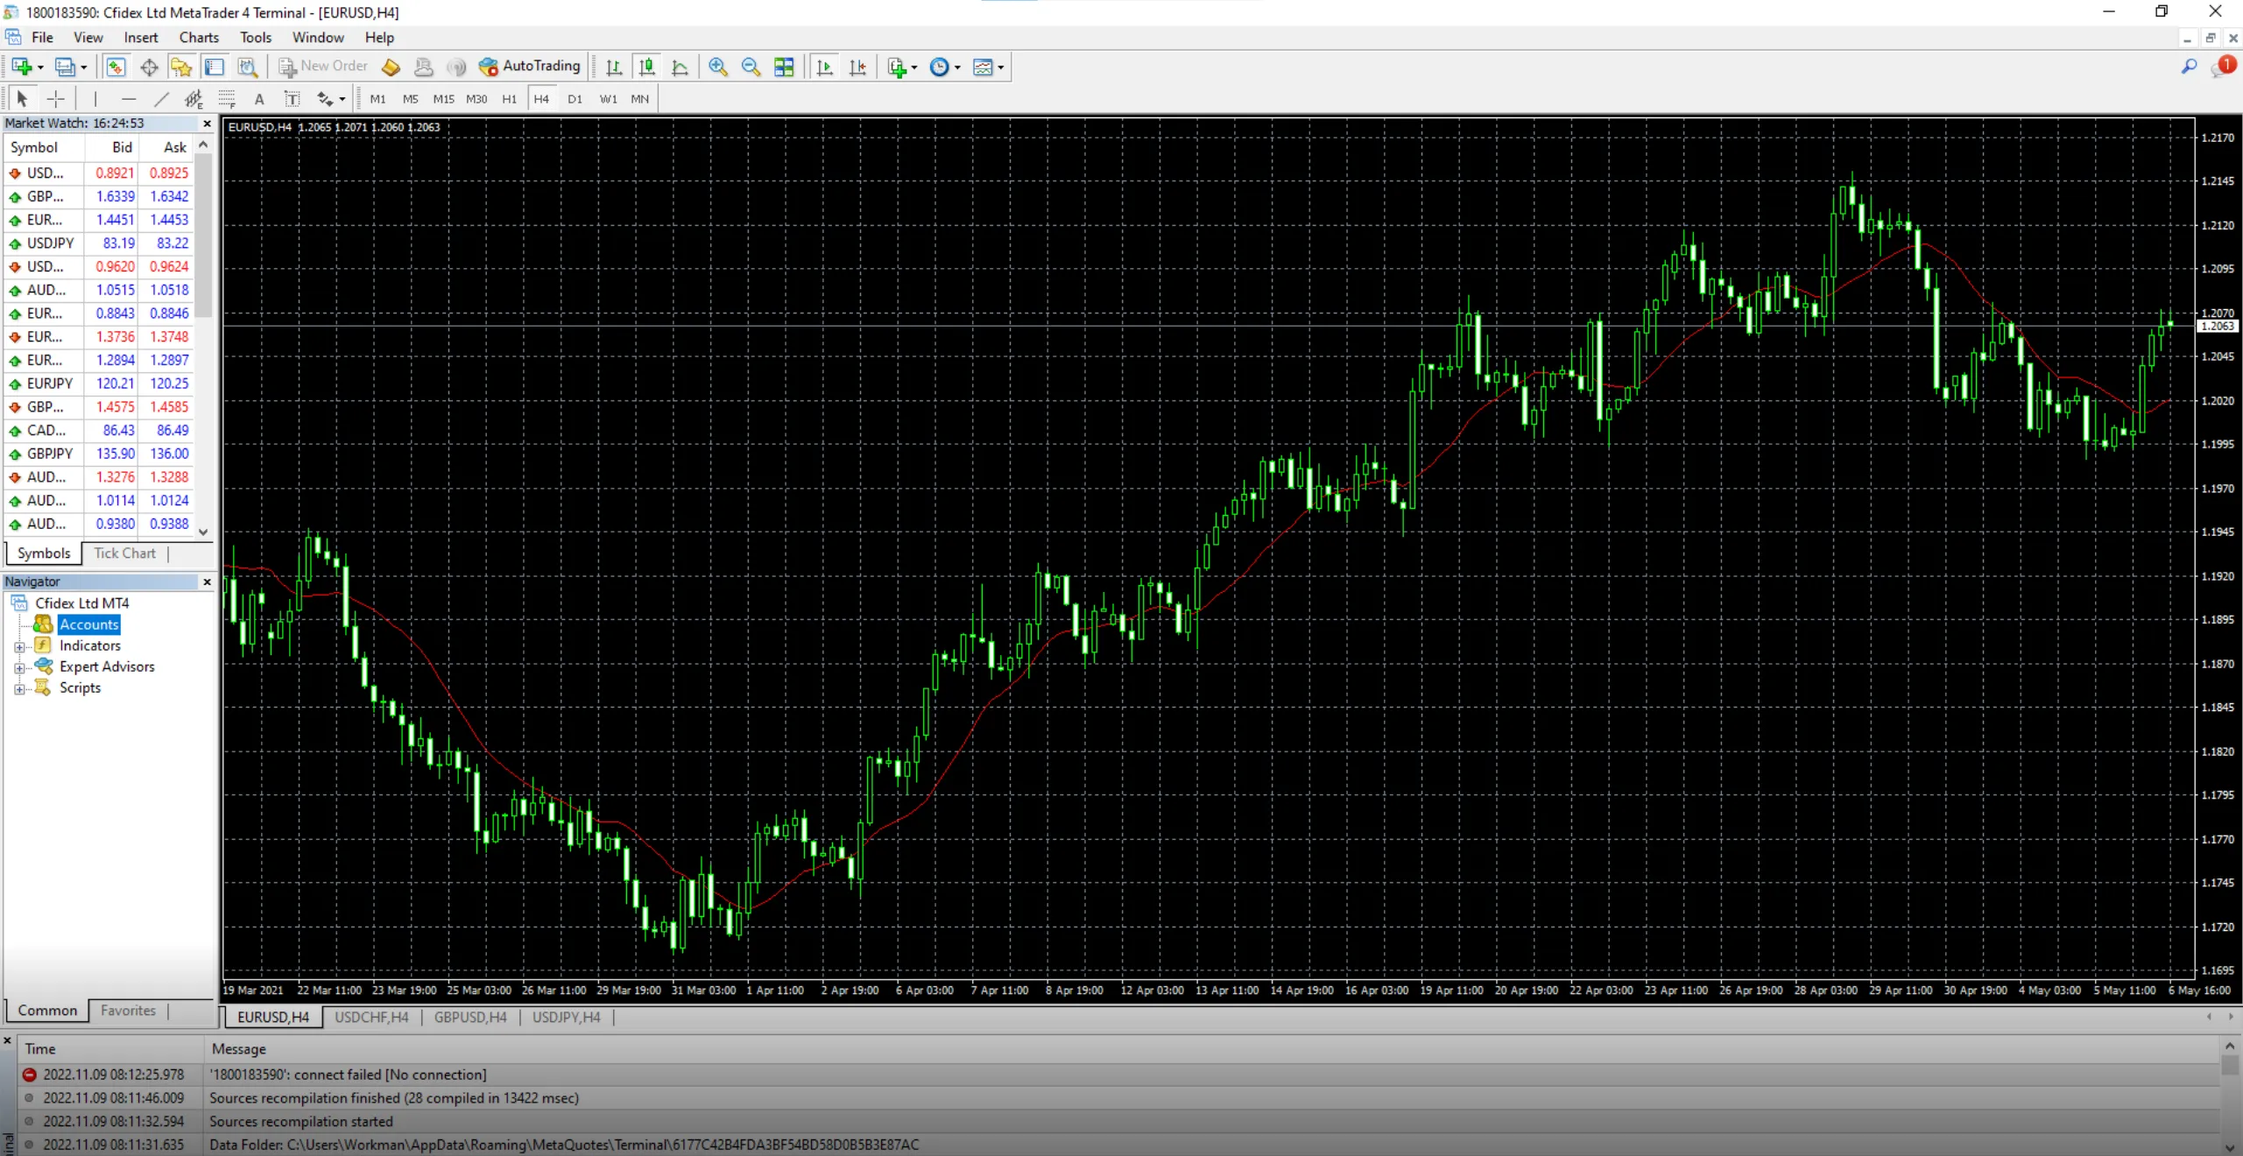Toggle the Terminal window icon
Viewport: 2243px width, 1156px height.
click(x=215, y=67)
